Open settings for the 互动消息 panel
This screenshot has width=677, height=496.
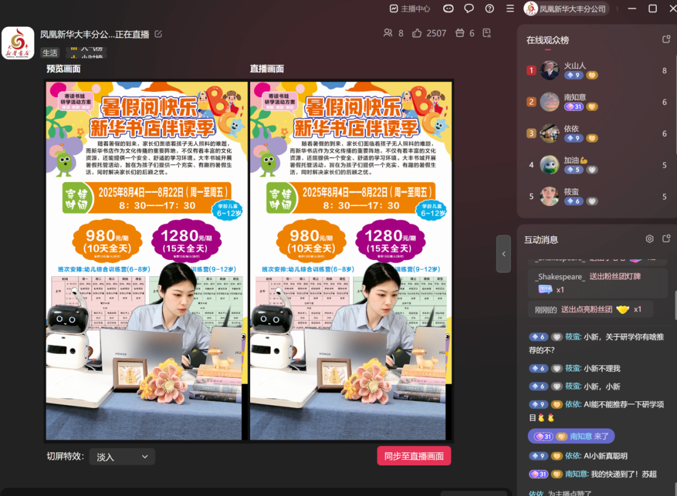pyautogui.click(x=650, y=239)
